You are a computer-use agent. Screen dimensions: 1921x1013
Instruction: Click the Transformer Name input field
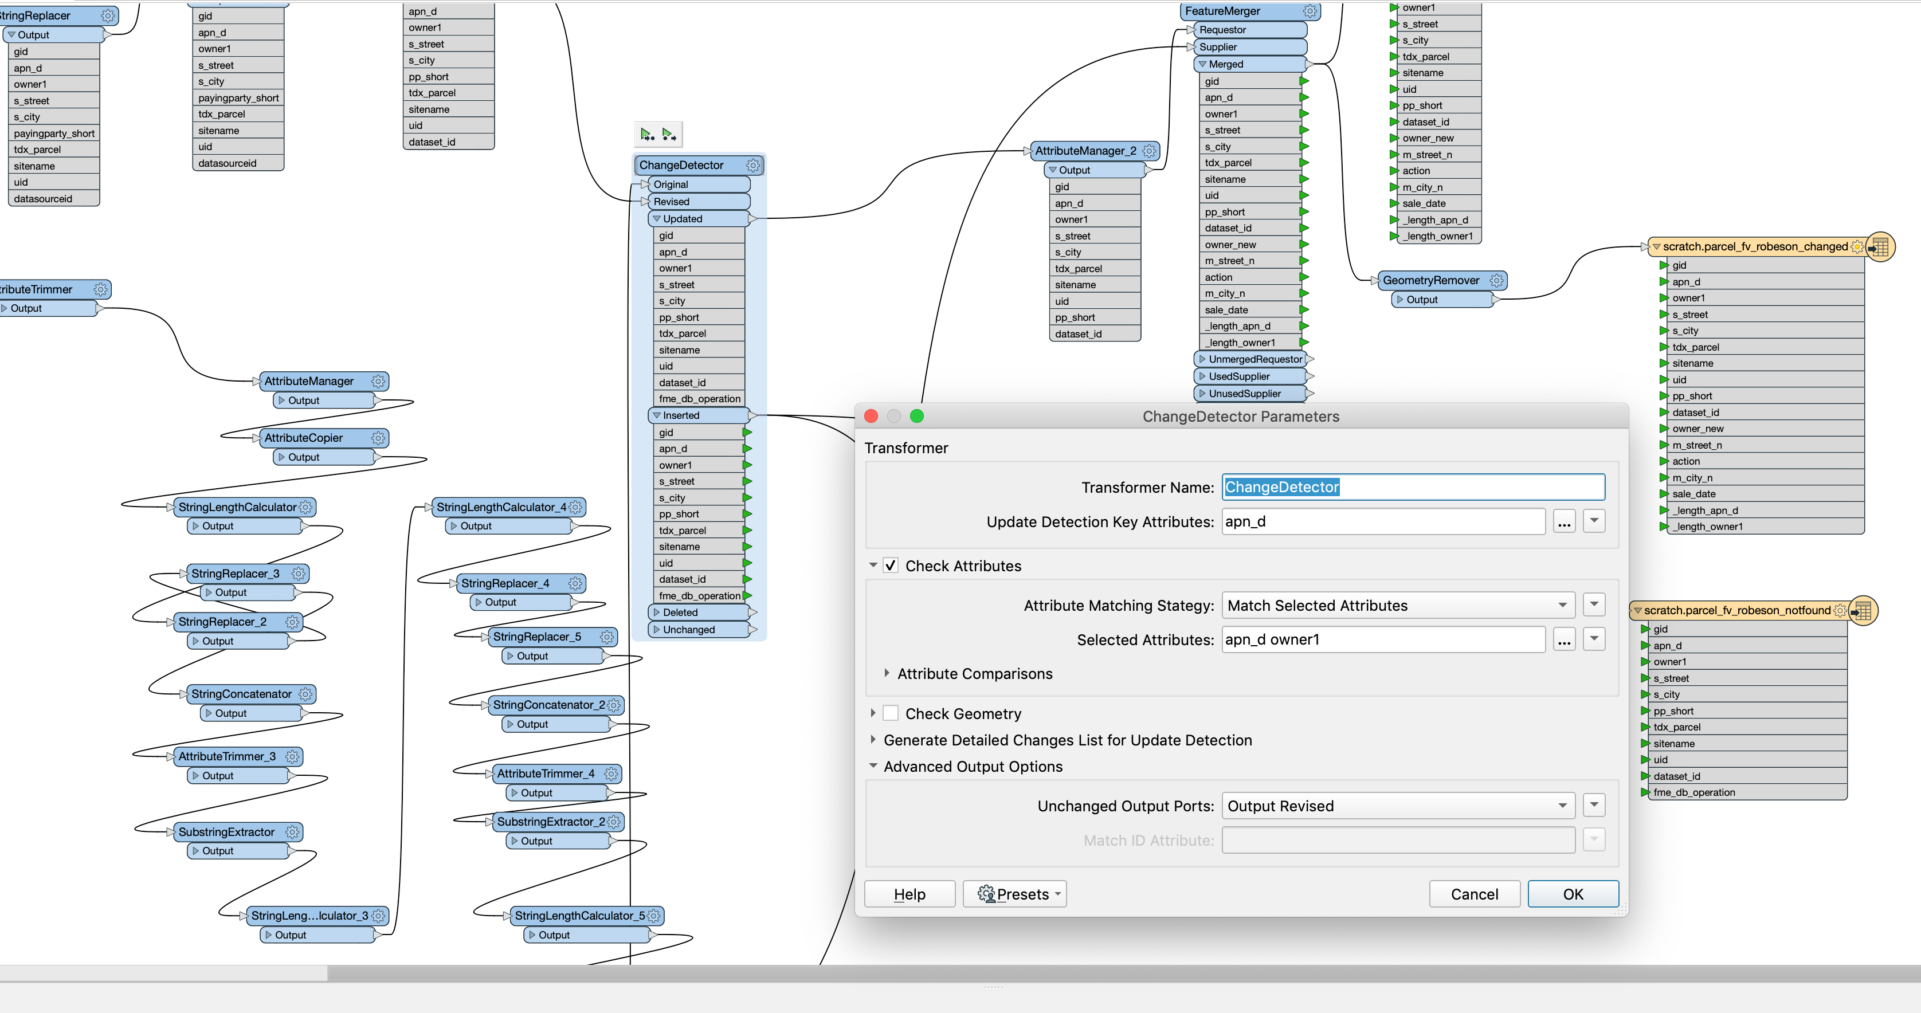point(1413,487)
